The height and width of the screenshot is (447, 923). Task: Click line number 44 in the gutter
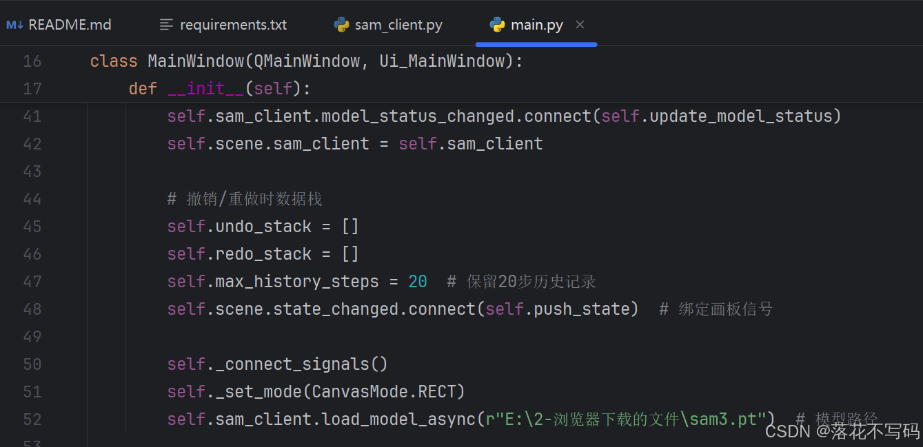32,199
